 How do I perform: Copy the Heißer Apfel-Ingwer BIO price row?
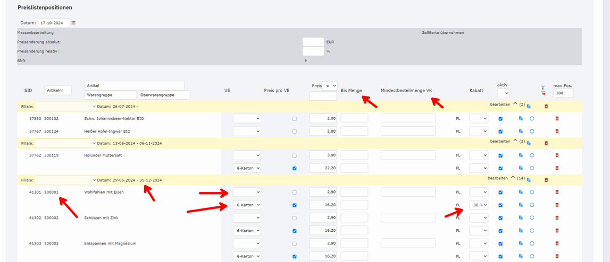521,131
